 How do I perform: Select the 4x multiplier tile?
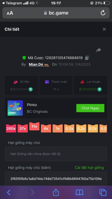pos(46,128)
